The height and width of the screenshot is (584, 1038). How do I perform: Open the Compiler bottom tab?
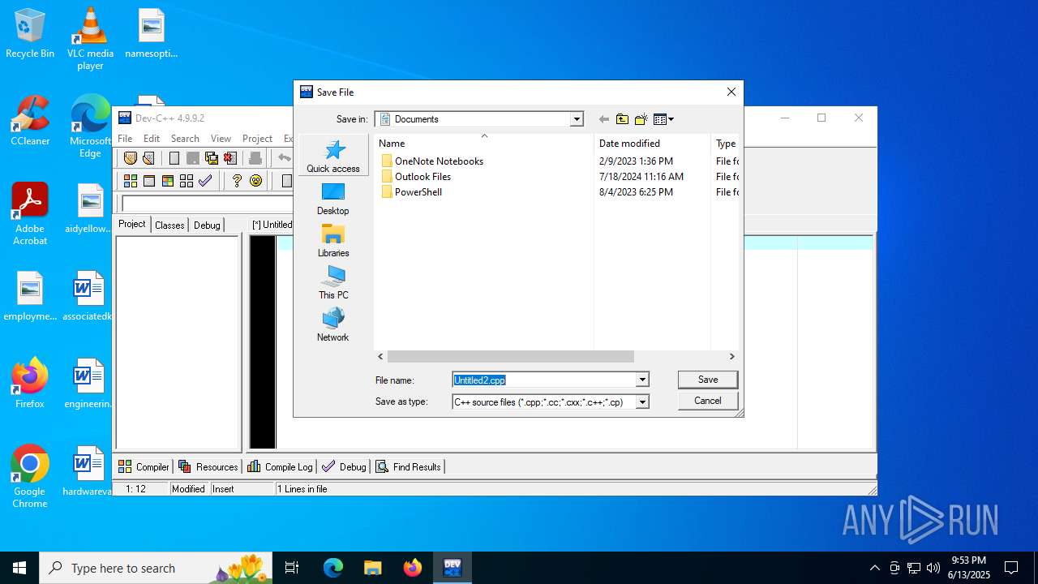[x=144, y=466]
